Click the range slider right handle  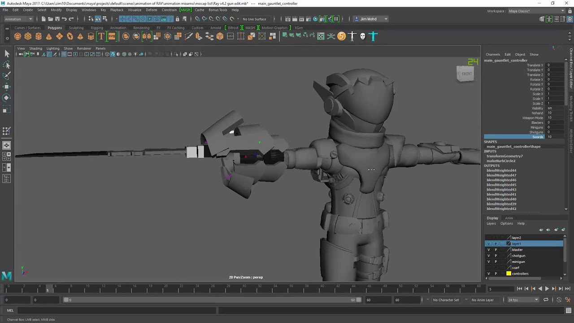pos(358,300)
